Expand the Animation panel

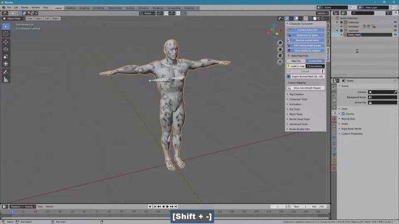[295, 104]
